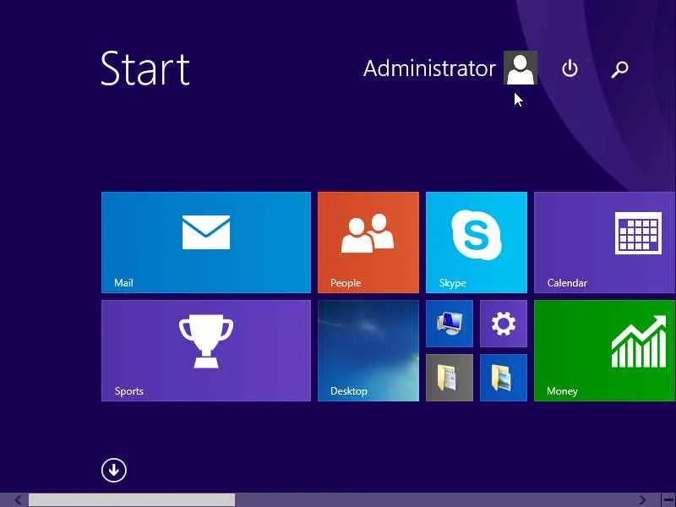Open the Pictures folder tile

point(504,378)
